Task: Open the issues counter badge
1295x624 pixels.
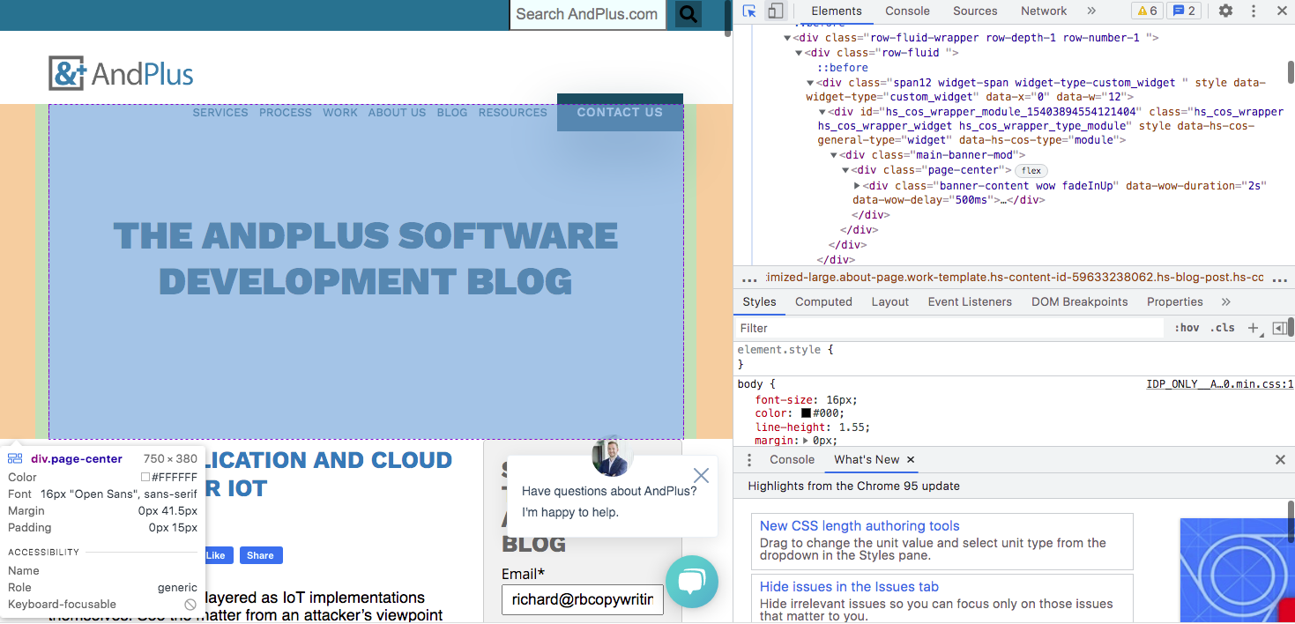Action: 1183,11
